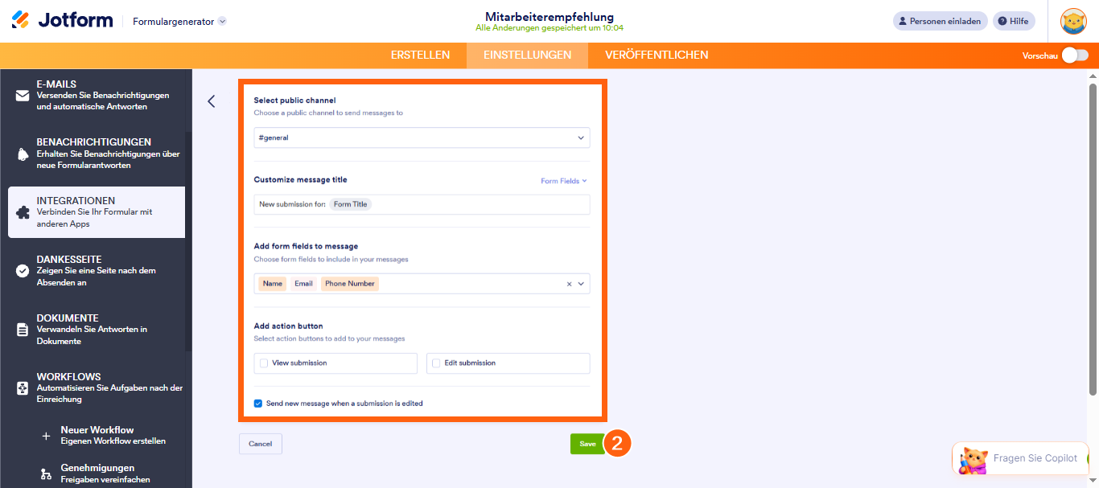Screen dimensions: 1099x488
Task: Click the Form Title tag in message title
Action: (350, 204)
